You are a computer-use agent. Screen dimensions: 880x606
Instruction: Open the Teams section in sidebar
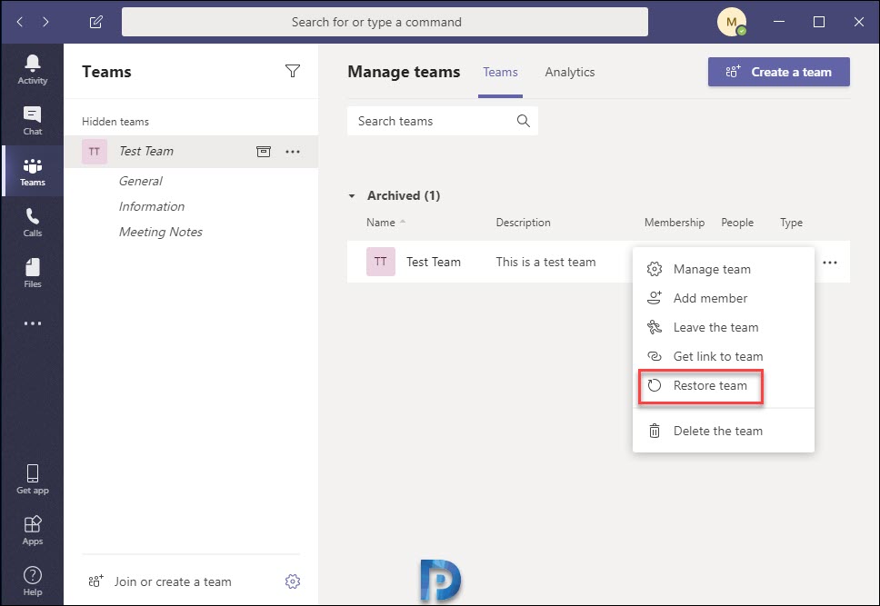(x=32, y=171)
